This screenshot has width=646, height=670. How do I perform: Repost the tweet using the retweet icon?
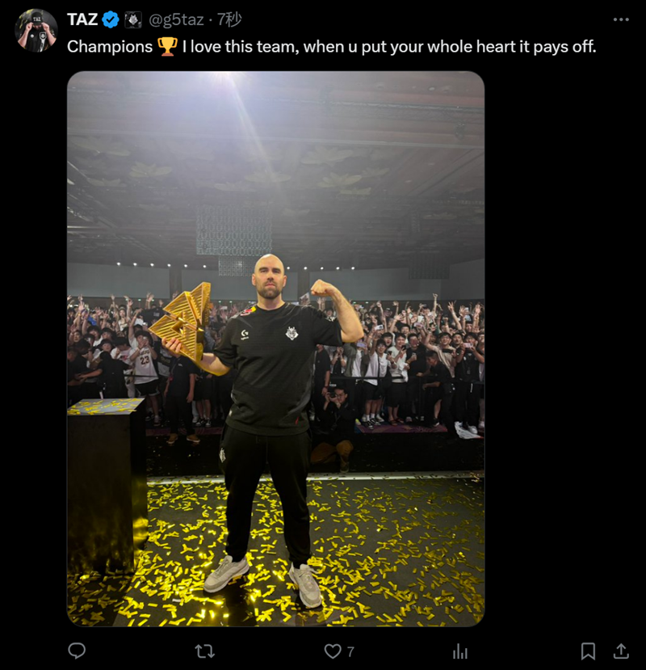(204, 651)
